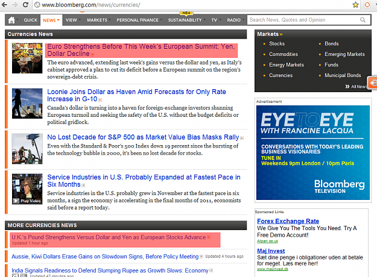Image resolution: width=377 pixels, height=277 pixels.
Task: Open the Bonds link in Markets panel
Action: (332, 44)
